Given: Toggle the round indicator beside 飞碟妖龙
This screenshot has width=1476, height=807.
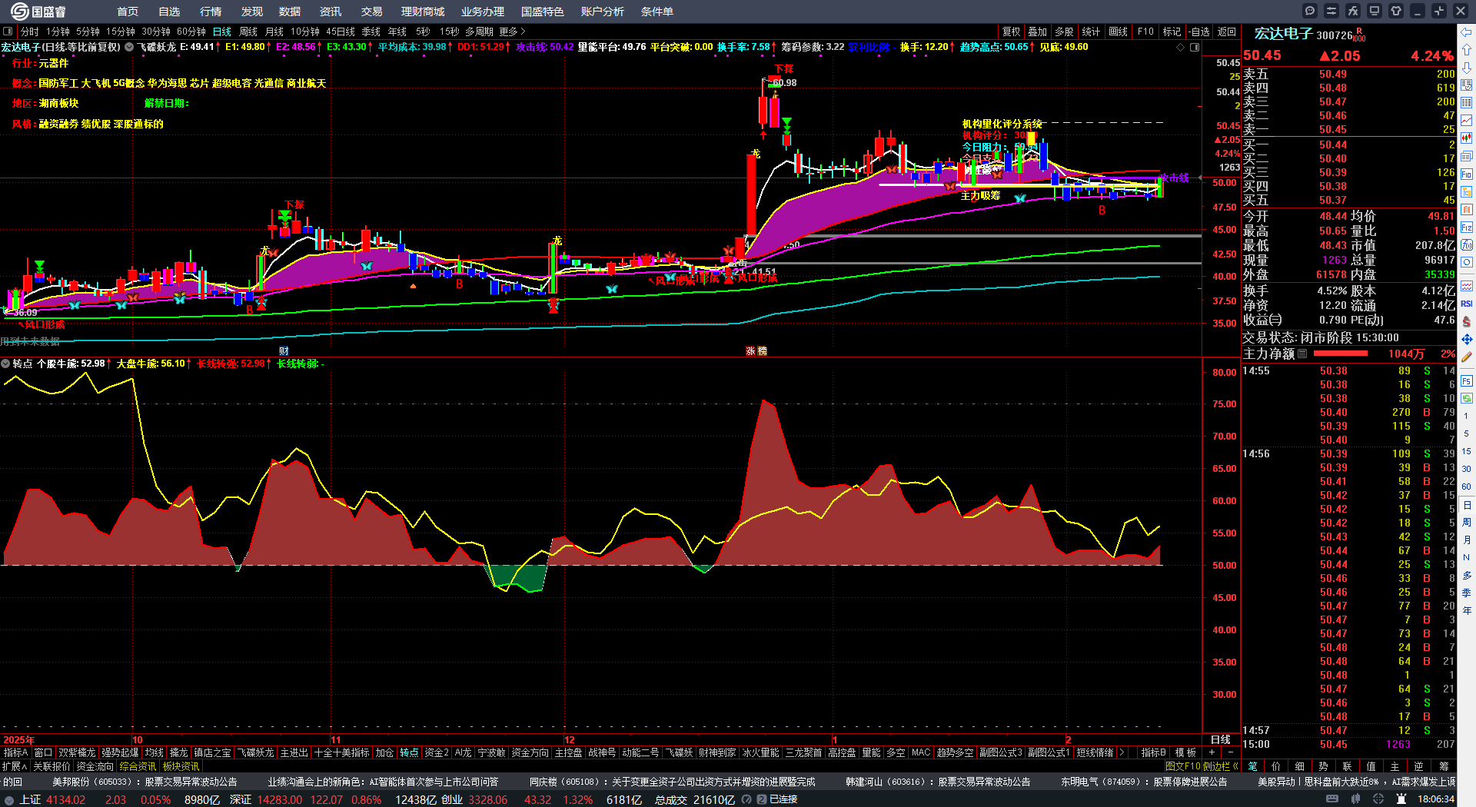Looking at the screenshot, I should click(129, 47).
